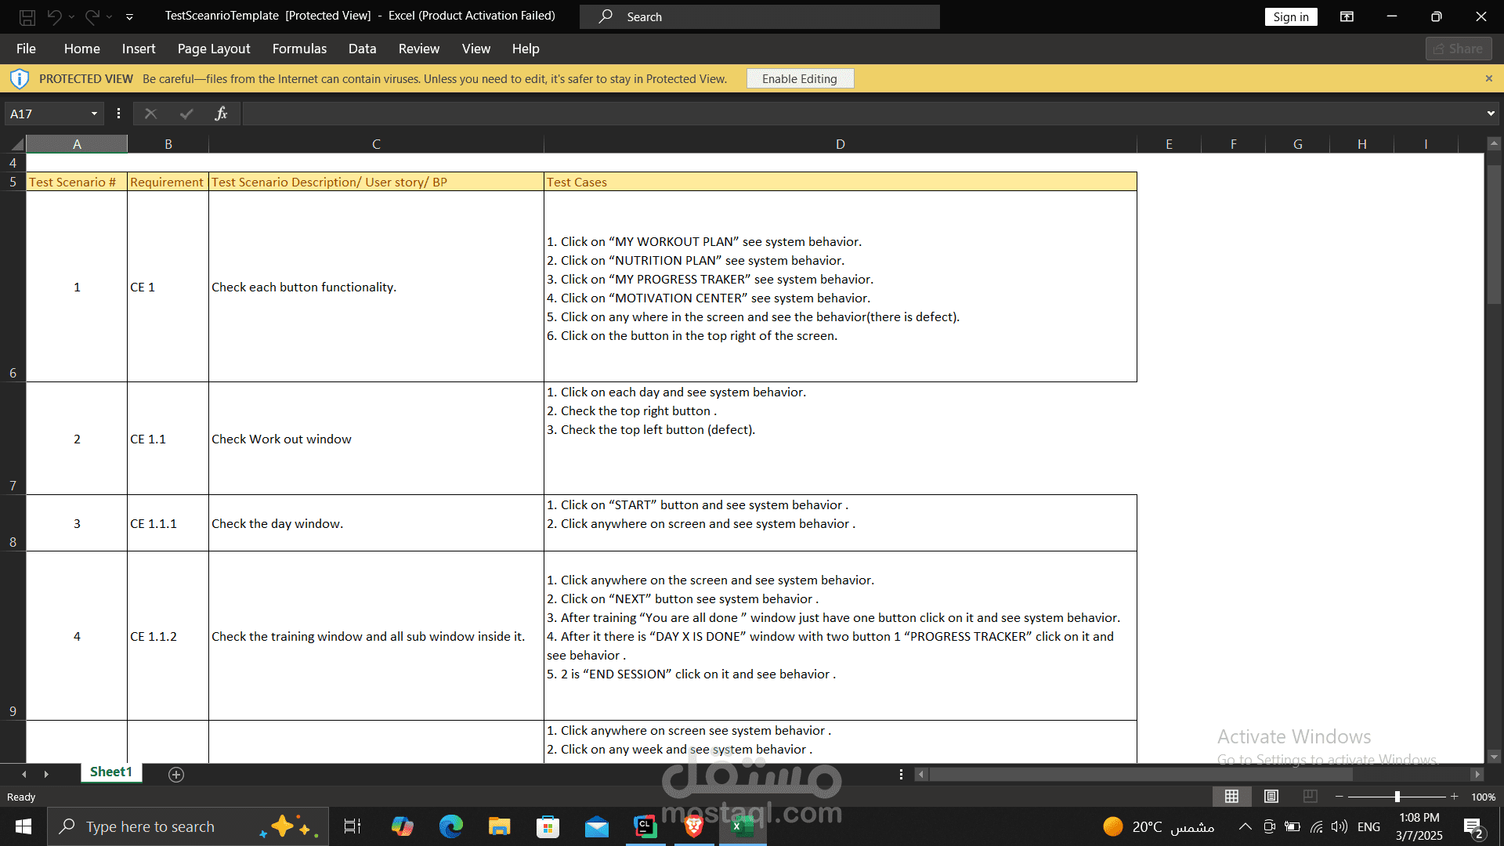Switch to the Data tab
The width and height of the screenshot is (1504, 846).
[362, 49]
